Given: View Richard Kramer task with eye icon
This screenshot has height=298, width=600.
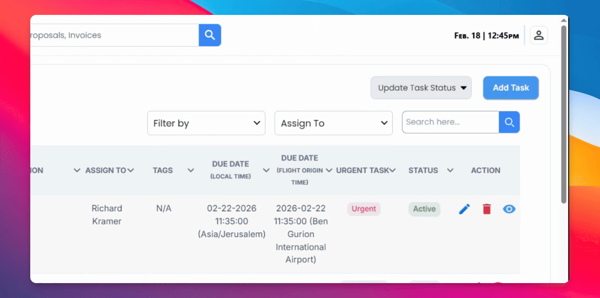Looking at the screenshot, I should 509,209.
